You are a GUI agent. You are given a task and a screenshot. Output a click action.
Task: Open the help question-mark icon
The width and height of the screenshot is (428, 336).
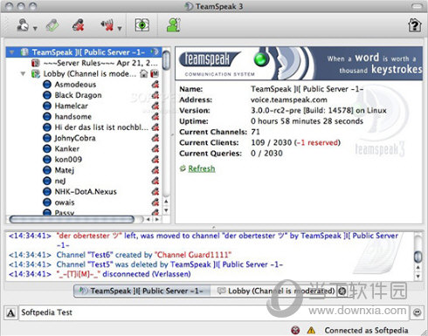[x=415, y=25]
